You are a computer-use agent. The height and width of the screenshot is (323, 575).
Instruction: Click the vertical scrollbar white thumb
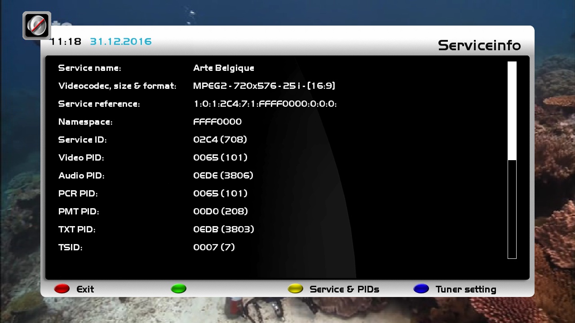point(512,110)
